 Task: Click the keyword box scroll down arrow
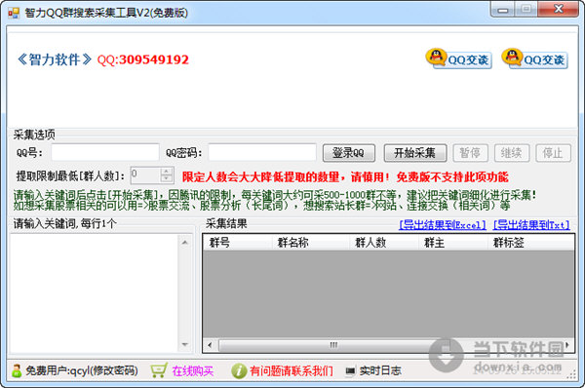(185, 345)
